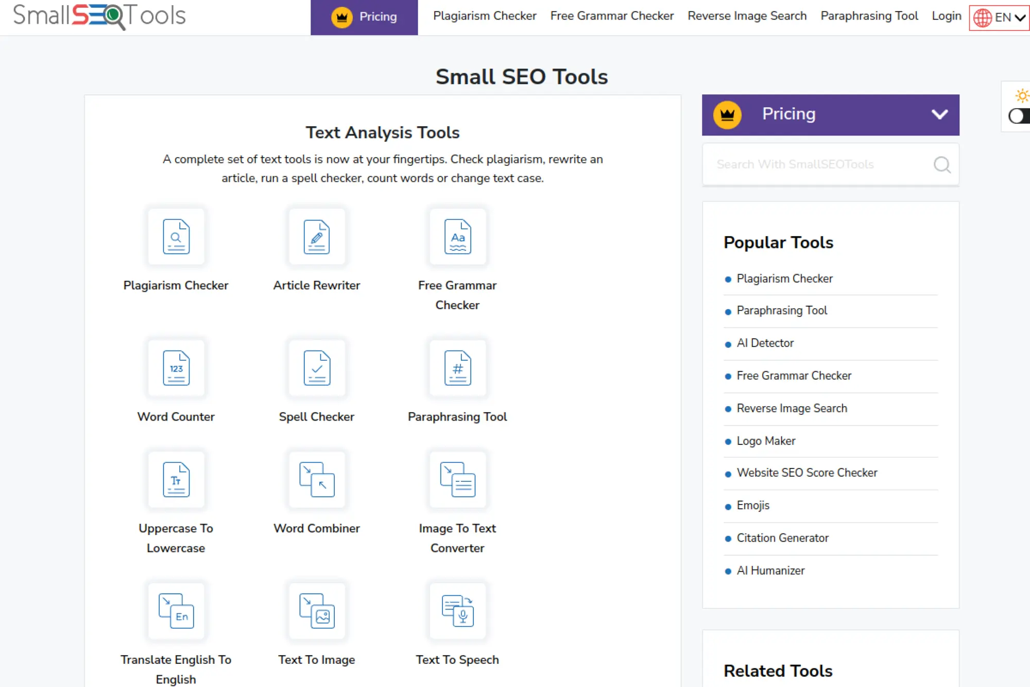Open the AI Detector link under Popular Tools
The image size is (1030, 687).
click(x=765, y=343)
